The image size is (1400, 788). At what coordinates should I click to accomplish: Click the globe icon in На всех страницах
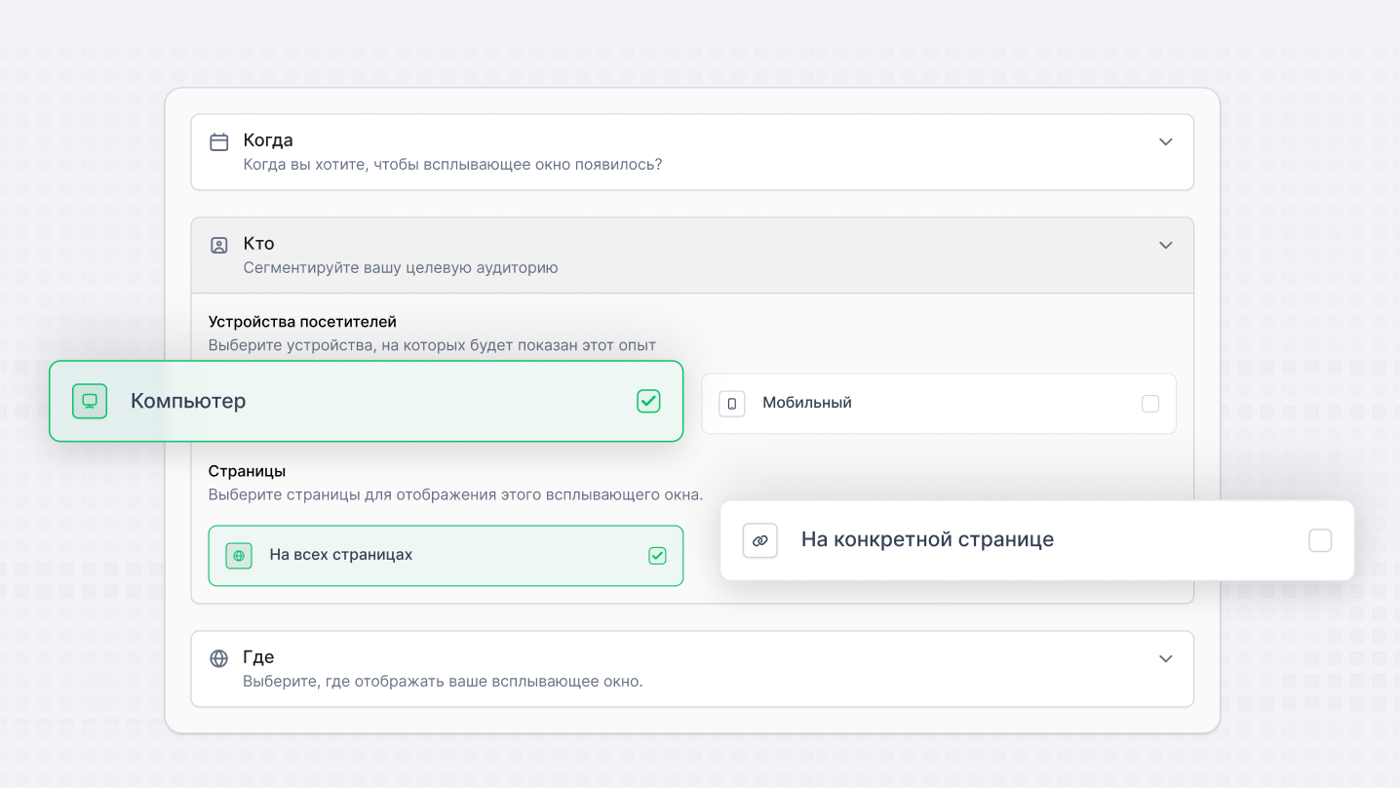click(239, 556)
